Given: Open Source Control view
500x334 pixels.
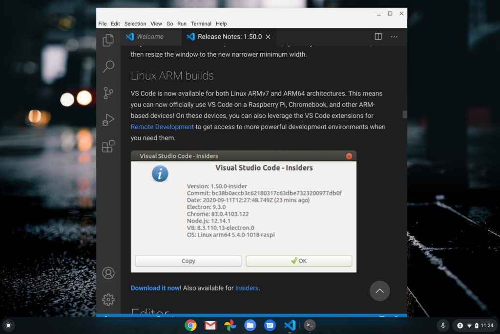Looking at the screenshot, I should [x=108, y=93].
